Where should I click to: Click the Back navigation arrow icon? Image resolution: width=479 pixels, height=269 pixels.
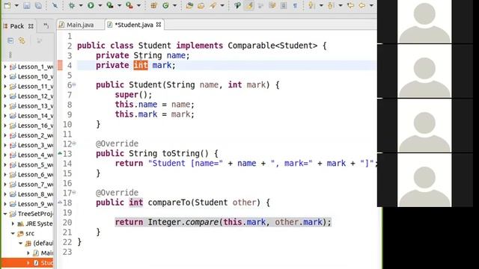[362, 5]
